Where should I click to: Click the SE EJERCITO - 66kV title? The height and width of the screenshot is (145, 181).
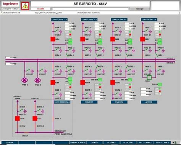pos(90,4)
